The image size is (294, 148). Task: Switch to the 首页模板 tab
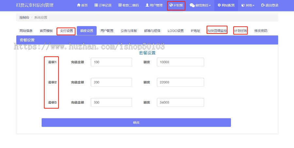(x=46, y=31)
